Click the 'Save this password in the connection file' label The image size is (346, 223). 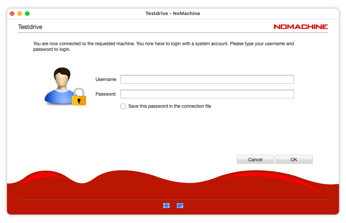(x=170, y=106)
